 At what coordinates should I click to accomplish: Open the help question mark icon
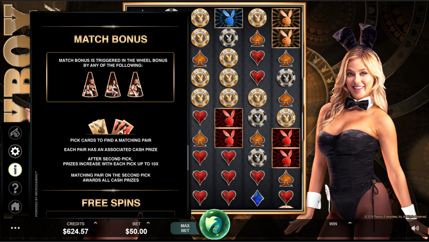(x=15, y=188)
